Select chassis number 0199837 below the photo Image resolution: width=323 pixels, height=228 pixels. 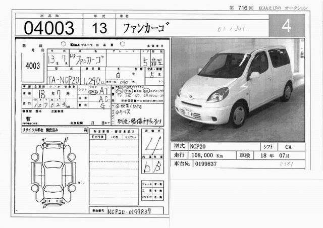[x=206, y=164]
